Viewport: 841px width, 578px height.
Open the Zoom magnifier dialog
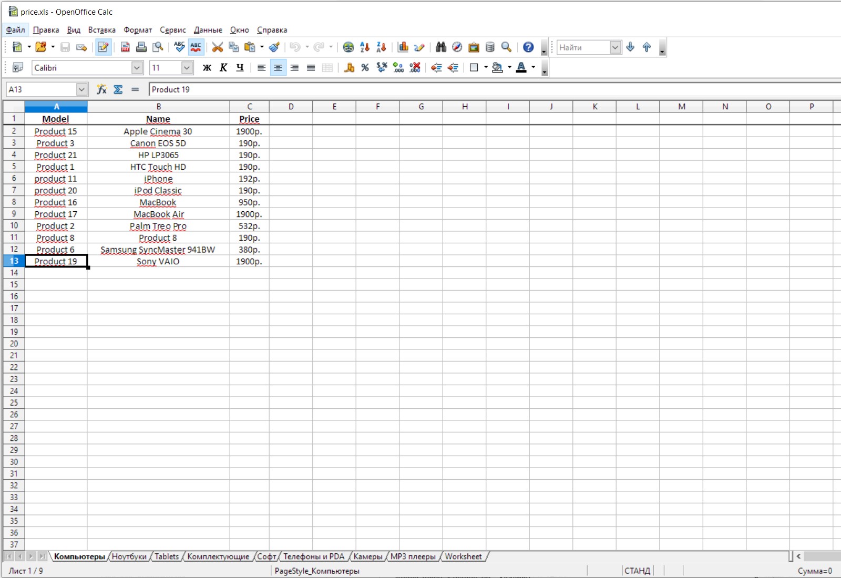click(506, 47)
